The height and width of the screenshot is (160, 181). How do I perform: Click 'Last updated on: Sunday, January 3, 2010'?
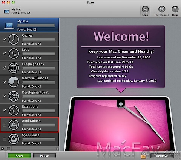127,81
